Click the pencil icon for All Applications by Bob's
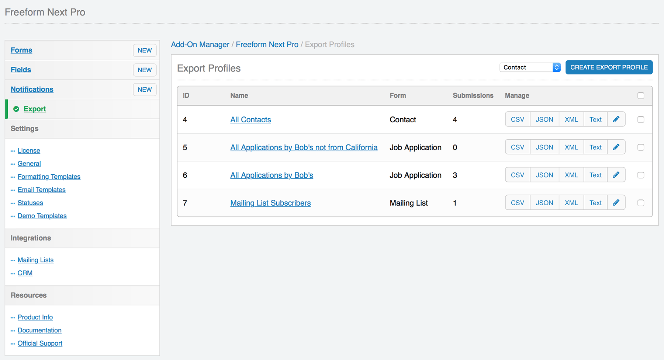Image resolution: width=664 pixels, height=360 pixels. 616,175
